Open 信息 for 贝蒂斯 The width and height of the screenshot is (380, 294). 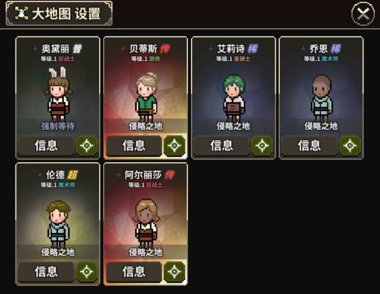tap(134, 146)
